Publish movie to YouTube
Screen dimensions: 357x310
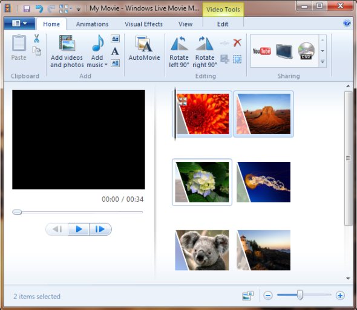tap(261, 51)
